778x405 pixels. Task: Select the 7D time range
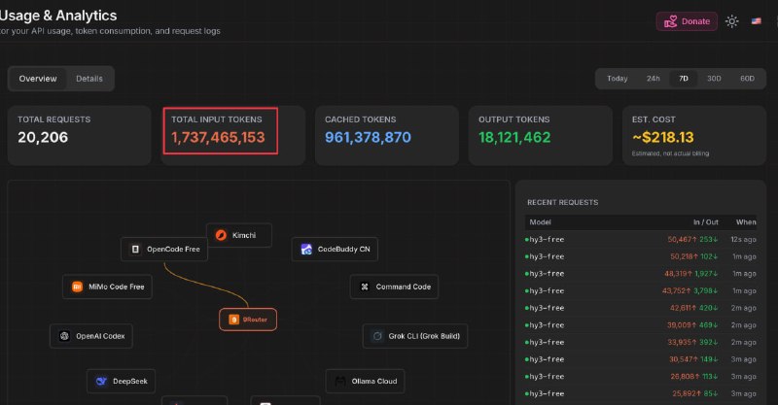684,79
